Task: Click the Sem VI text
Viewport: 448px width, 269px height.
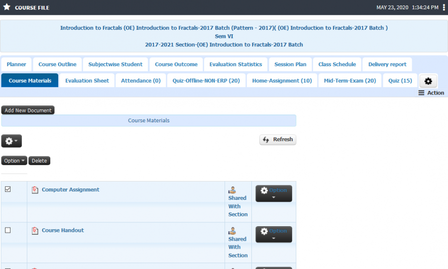Action: [x=224, y=36]
